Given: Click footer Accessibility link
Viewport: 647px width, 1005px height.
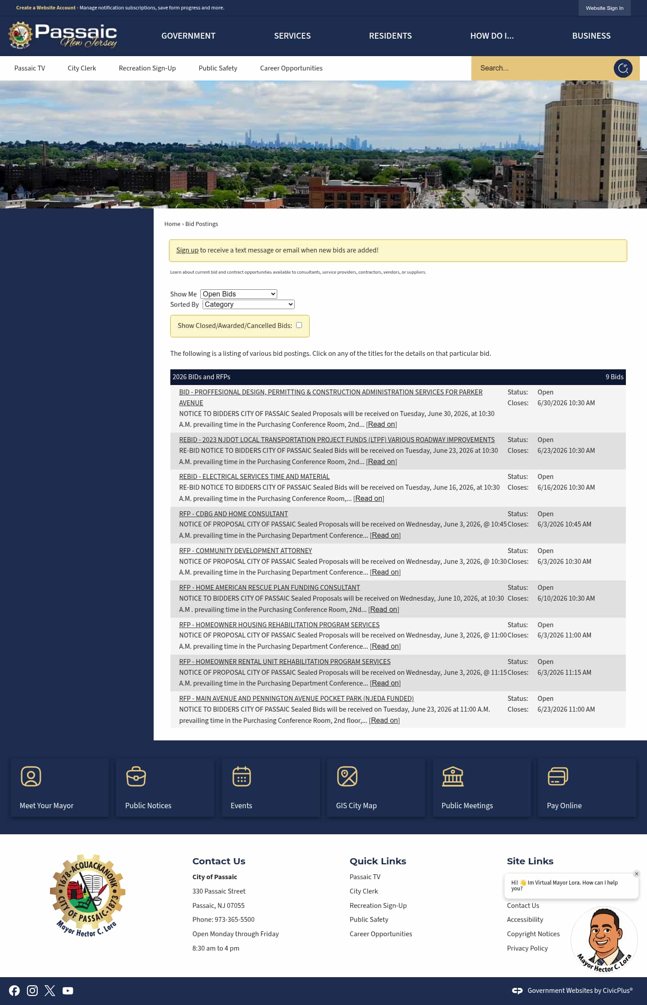Looking at the screenshot, I should coord(525,920).
